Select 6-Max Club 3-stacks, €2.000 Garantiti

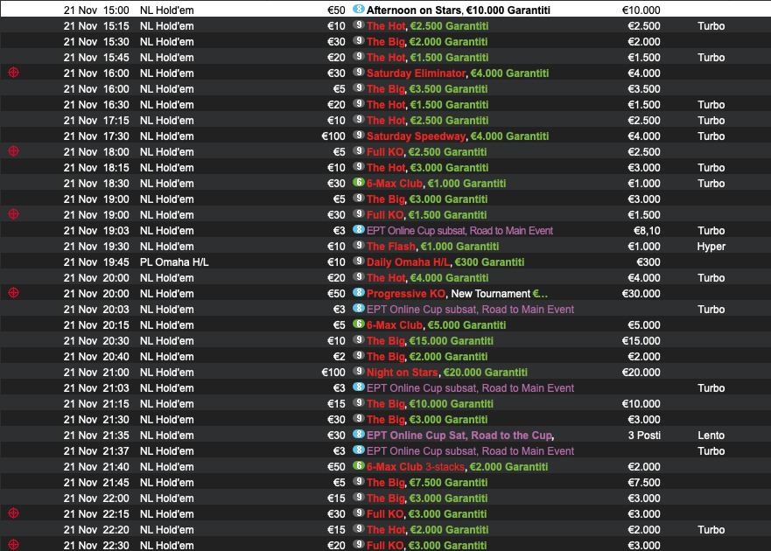[x=458, y=466]
